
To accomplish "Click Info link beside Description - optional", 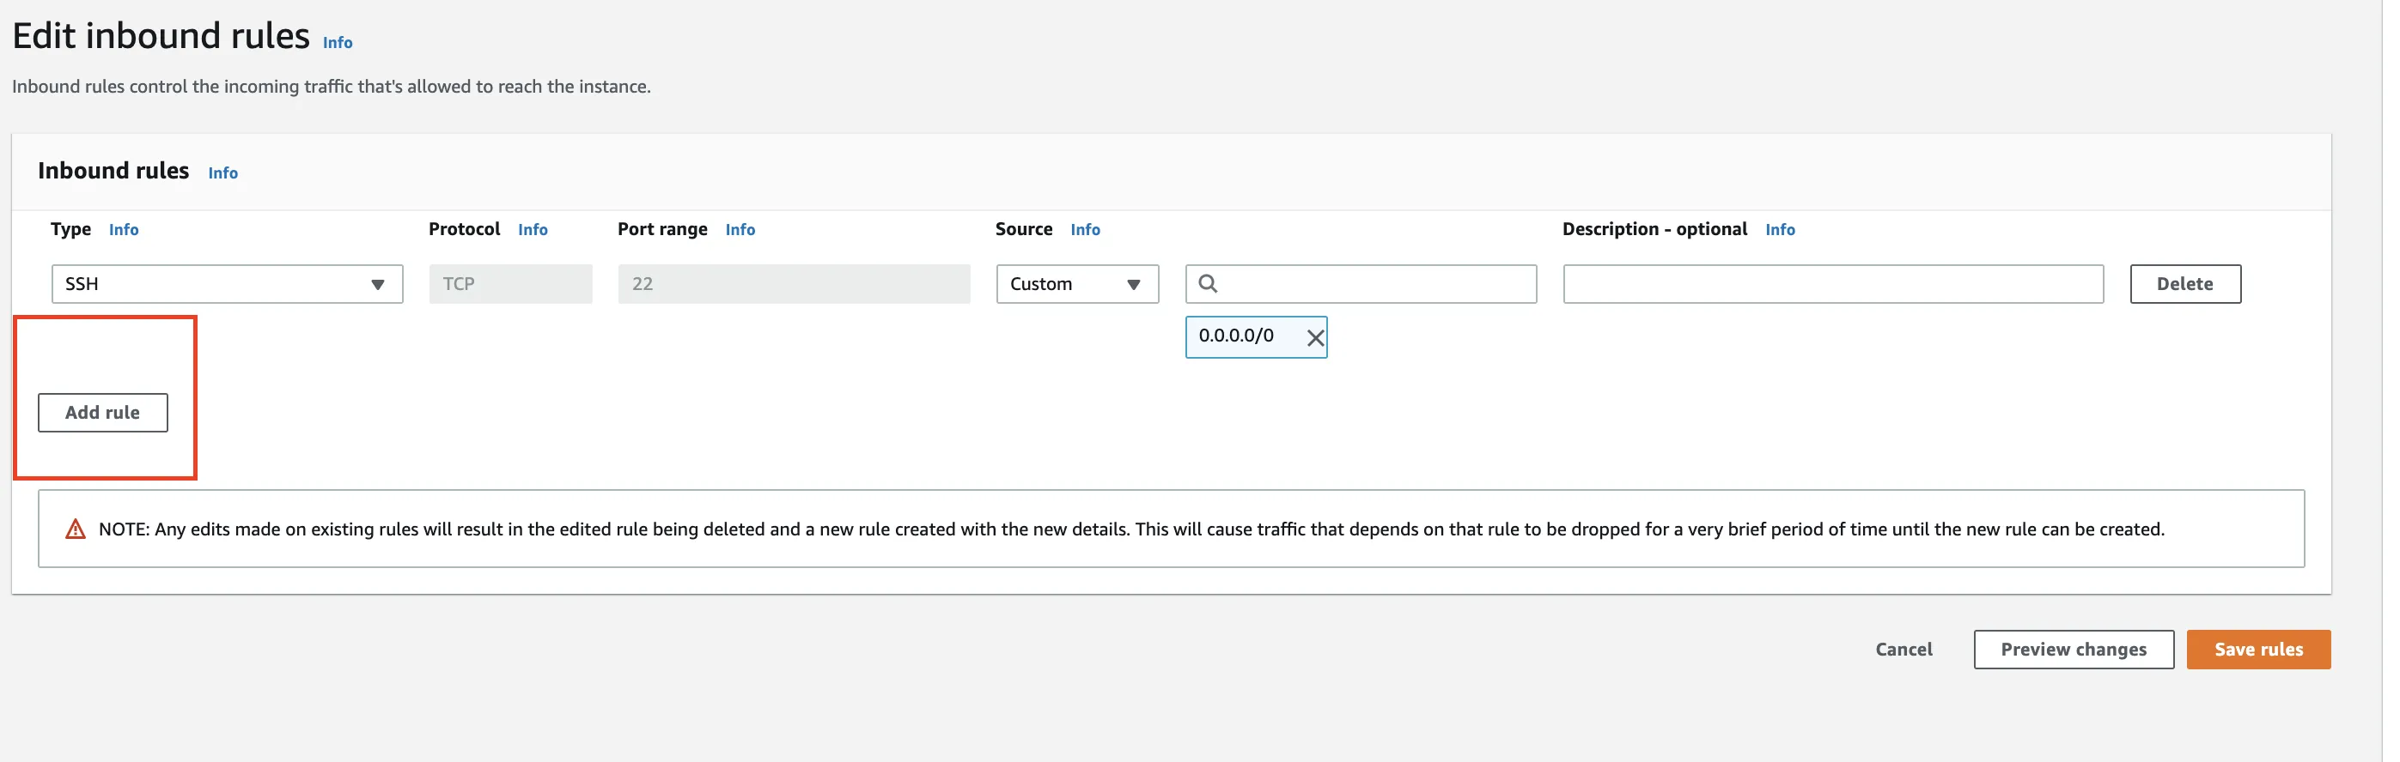I will (1780, 230).
